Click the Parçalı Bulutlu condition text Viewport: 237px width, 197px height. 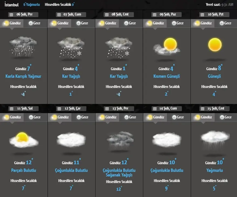coord(23,170)
